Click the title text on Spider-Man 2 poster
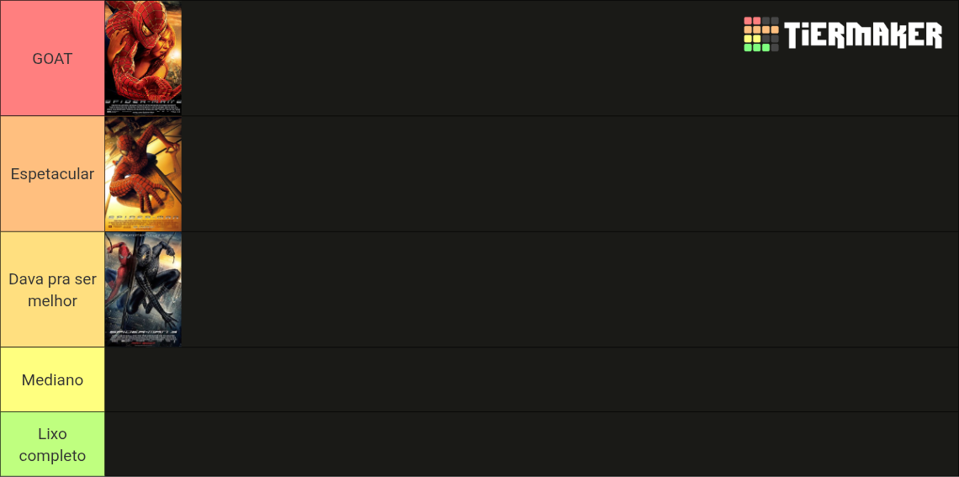The width and height of the screenshot is (959, 477). click(x=143, y=100)
